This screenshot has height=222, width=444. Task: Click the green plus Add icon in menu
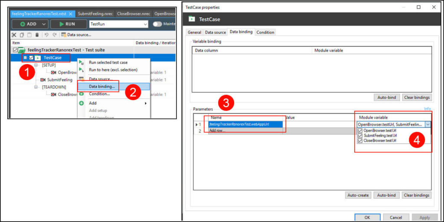coord(82,103)
